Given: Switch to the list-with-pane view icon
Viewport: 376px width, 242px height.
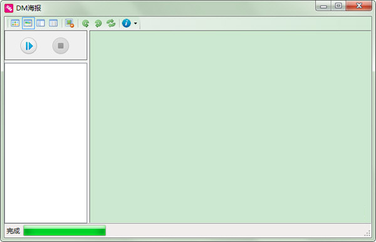Looking at the screenshot, I should click(41, 23).
